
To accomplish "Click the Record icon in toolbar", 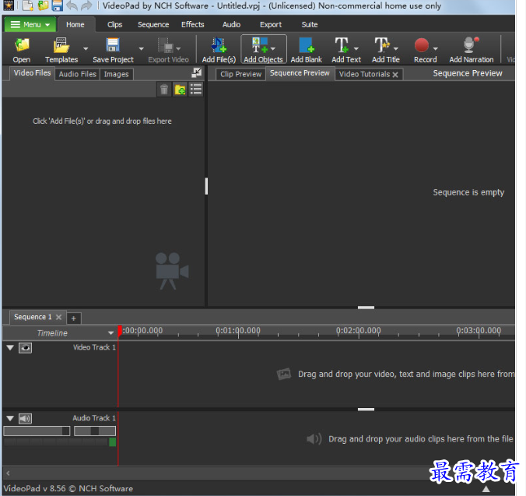I will [x=422, y=46].
